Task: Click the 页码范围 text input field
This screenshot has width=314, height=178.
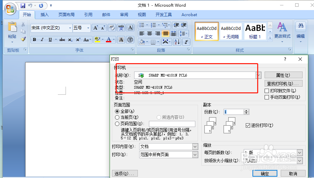Action: 172,124
